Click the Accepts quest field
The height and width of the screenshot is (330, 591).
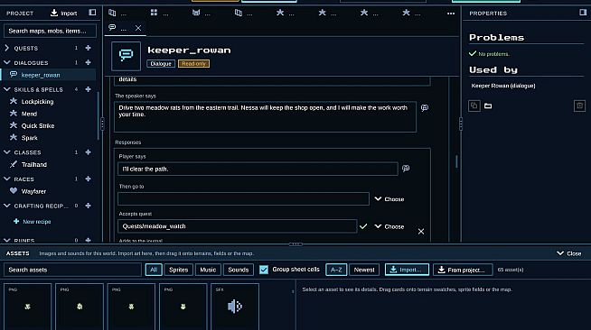[x=238, y=226]
